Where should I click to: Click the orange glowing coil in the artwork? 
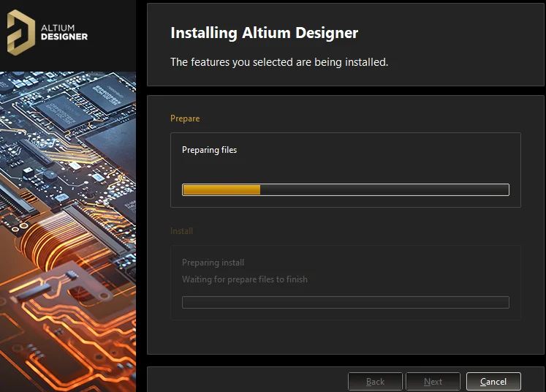[x=52, y=241]
